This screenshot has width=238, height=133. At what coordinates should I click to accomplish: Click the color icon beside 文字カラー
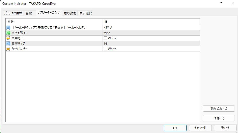coord(8,38)
